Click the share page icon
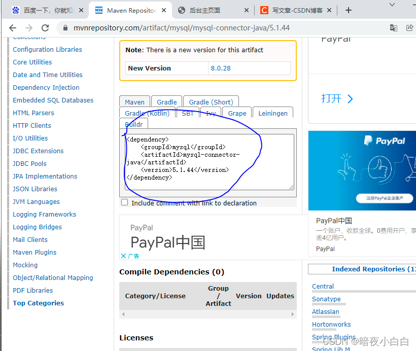The width and height of the screenshot is (416, 351). [x=409, y=28]
